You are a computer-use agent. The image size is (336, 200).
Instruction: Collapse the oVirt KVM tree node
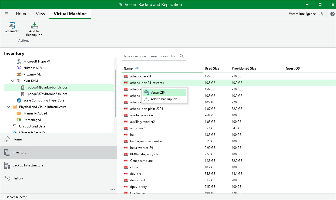pos(12,81)
